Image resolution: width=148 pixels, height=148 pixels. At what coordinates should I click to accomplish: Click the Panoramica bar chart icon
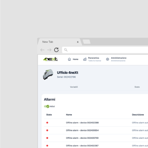(85, 59)
